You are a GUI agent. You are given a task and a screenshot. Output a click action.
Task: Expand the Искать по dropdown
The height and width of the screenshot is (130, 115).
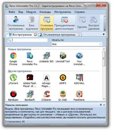(101, 44)
